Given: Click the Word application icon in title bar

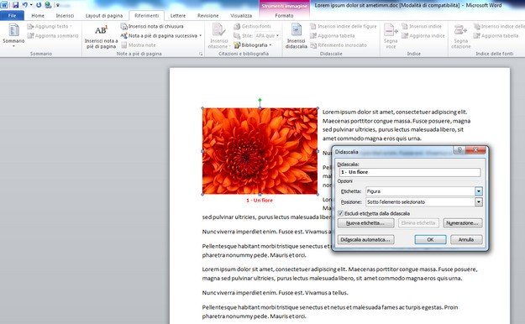Looking at the screenshot, I should [4, 5].
